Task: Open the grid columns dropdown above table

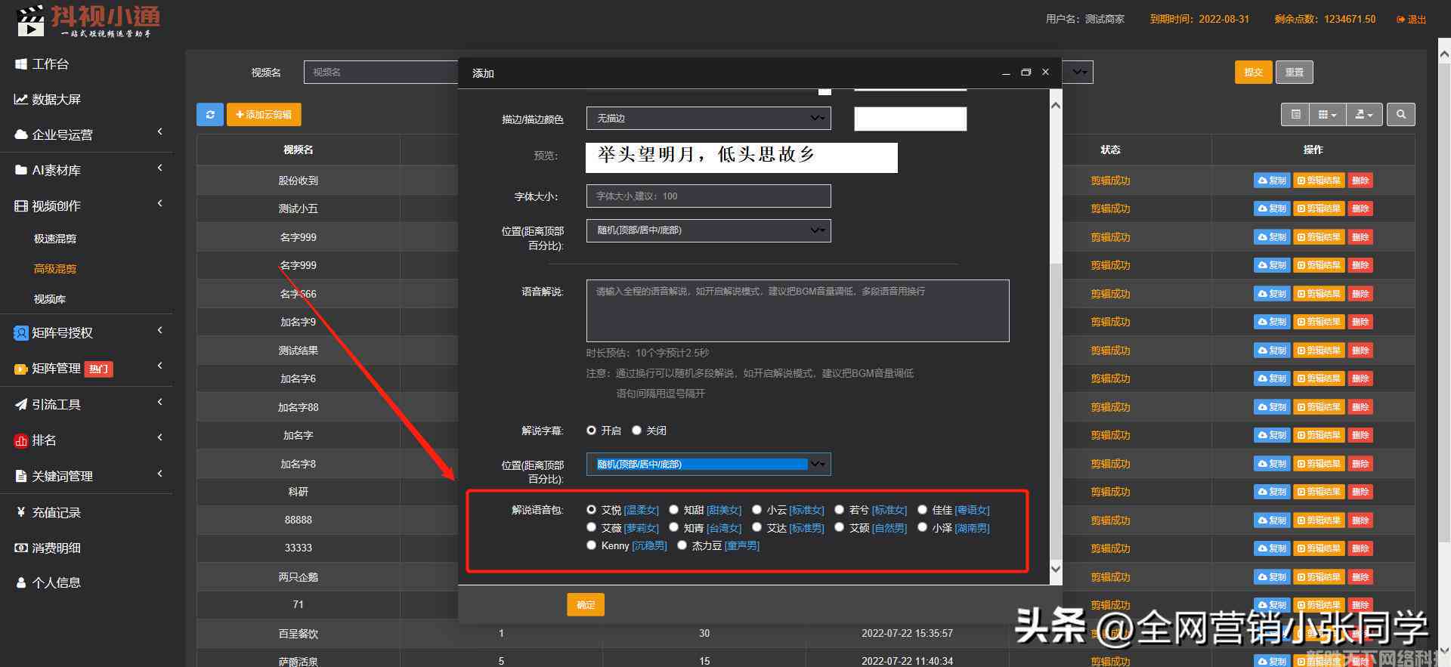Action: [1327, 115]
